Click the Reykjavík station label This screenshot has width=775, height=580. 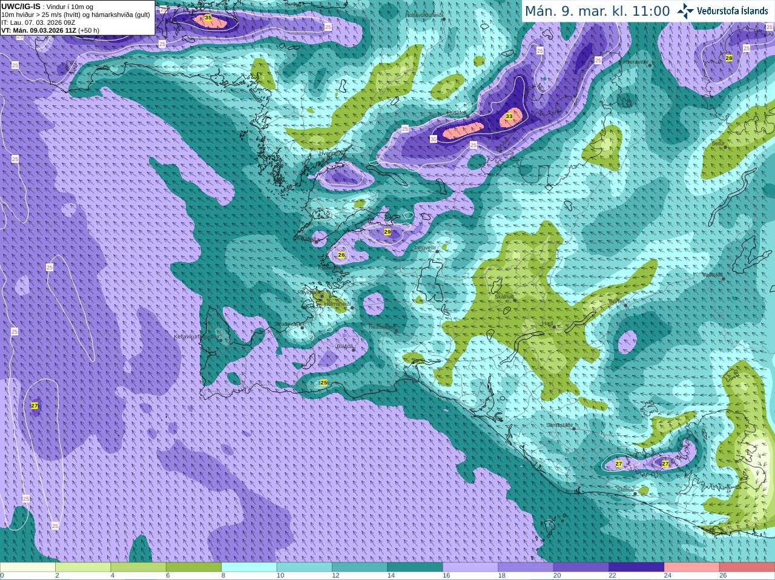point(309,292)
